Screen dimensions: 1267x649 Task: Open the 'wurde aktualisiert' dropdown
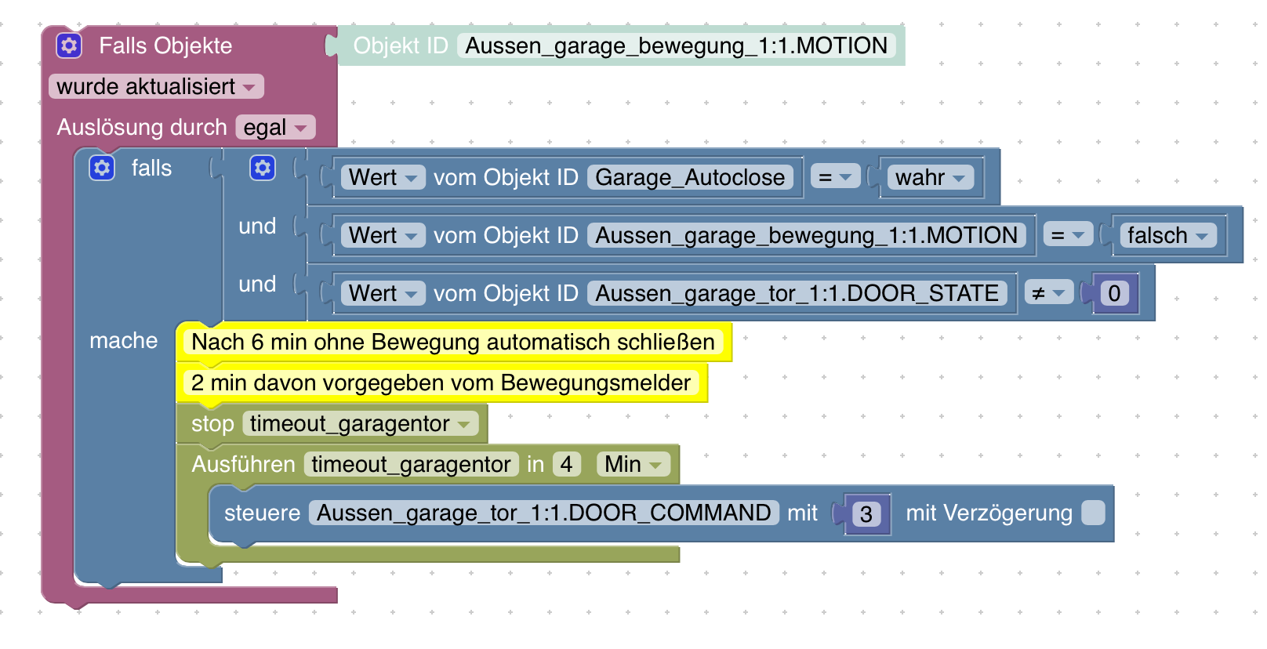pyautogui.click(x=156, y=86)
